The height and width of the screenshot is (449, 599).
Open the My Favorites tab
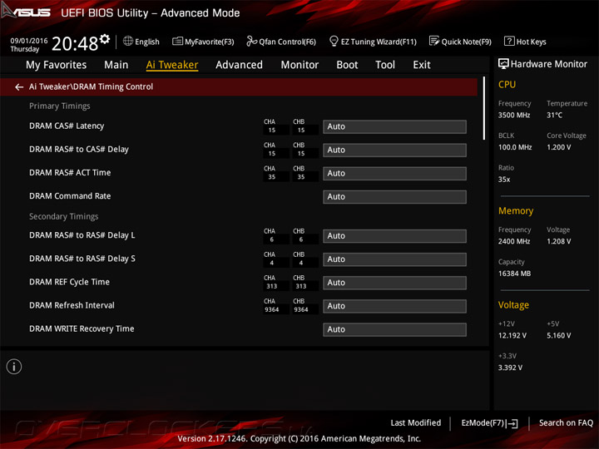pyautogui.click(x=57, y=65)
